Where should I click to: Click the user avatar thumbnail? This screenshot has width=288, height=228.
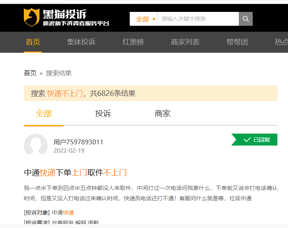coord(36,146)
